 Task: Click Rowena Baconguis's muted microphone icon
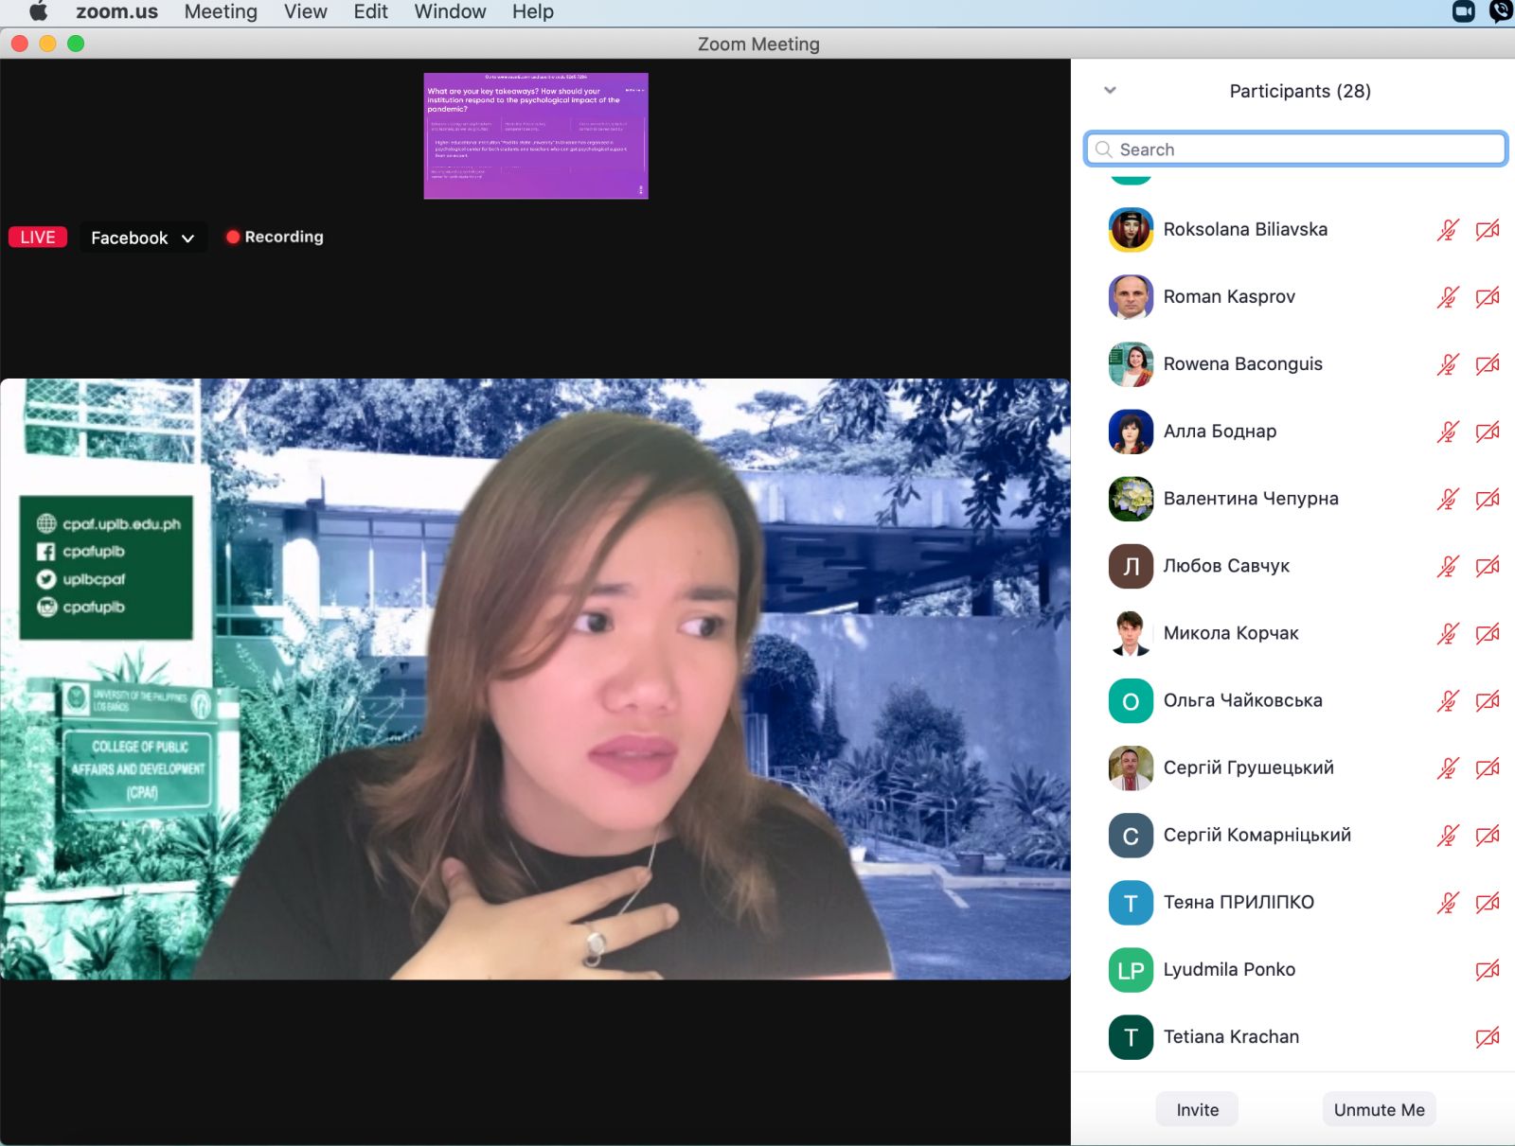click(1447, 364)
